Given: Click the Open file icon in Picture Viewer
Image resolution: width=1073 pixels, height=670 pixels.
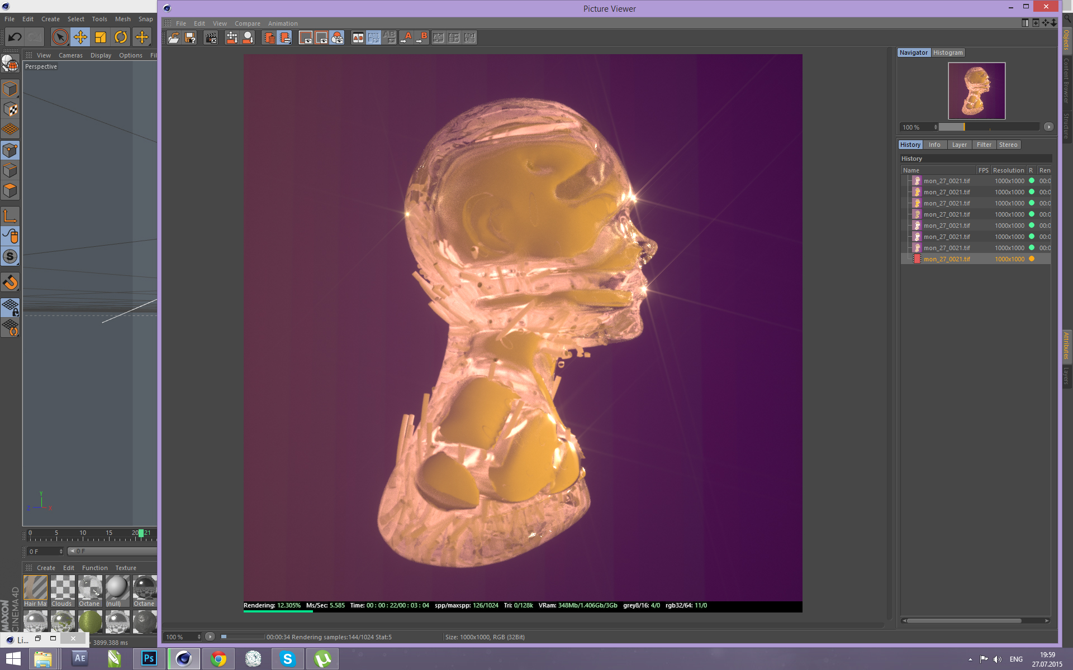Looking at the screenshot, I should 174,38.
